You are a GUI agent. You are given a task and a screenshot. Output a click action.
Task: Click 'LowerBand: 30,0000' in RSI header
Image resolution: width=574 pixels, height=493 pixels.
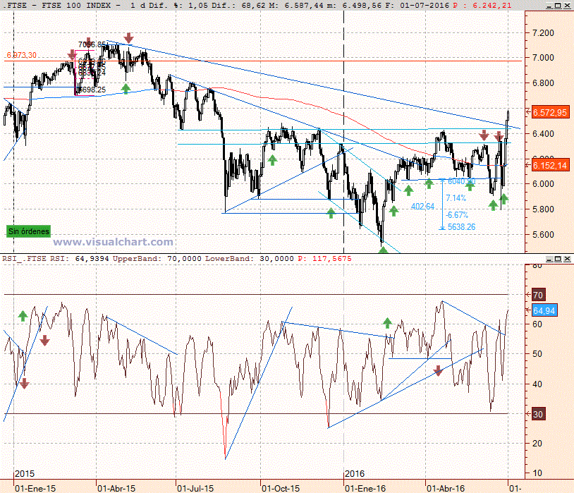[x=250, y=259]
